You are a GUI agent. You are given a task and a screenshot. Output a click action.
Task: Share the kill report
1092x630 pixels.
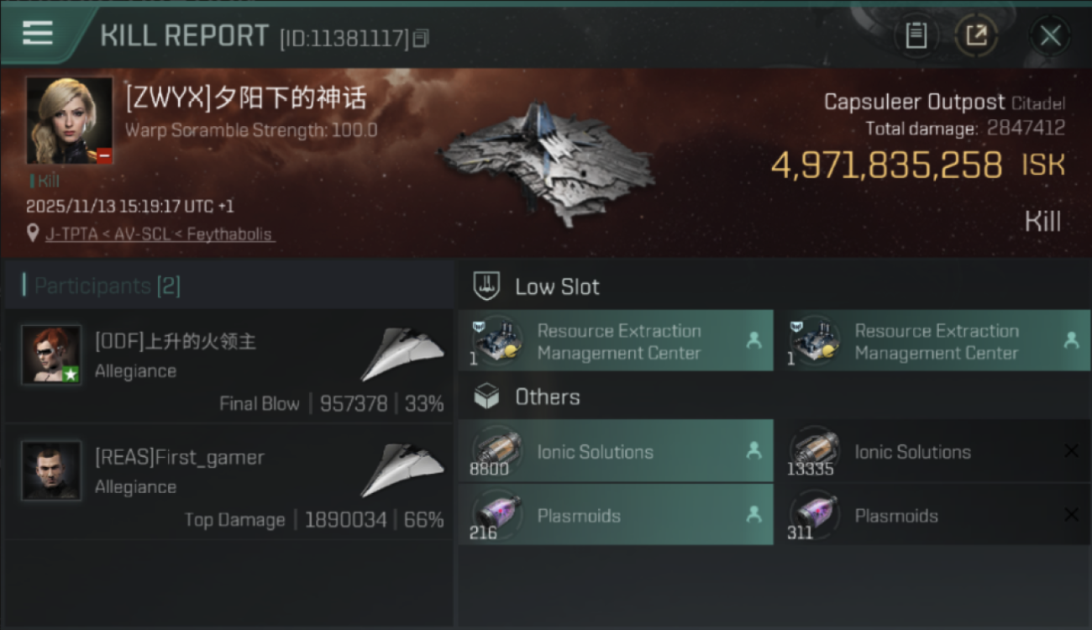pos(976,35)
